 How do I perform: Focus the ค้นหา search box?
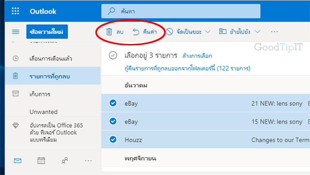[x=181, y=11]
